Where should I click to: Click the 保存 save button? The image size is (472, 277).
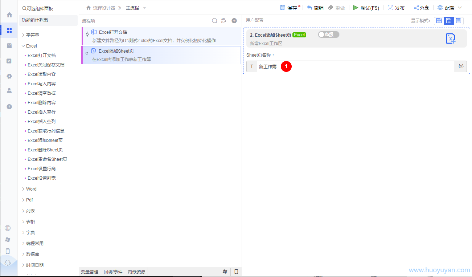click(289, 8)
